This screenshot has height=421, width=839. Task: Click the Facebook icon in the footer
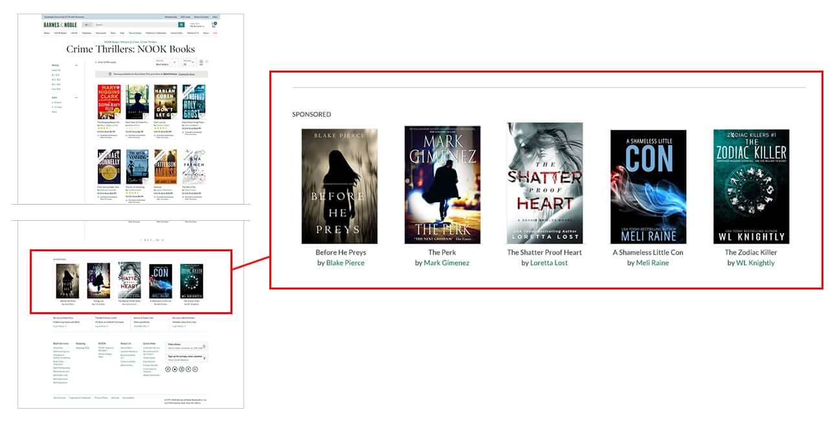(168, 369)
